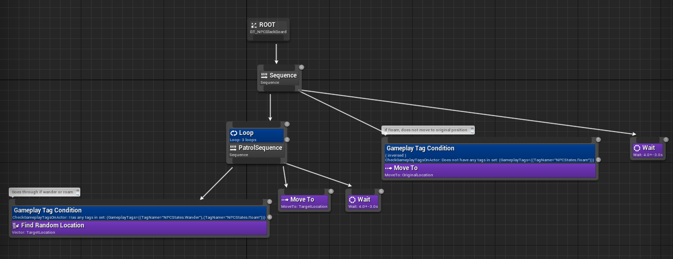Viewport: 673px width, 259px height.
Task: Click index badge 7 on inversed condition node
Action: [x=598, y=140]
